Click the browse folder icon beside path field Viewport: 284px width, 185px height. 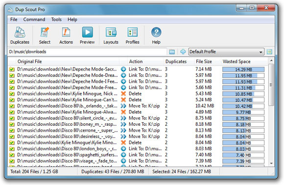[x=172, y=52]
